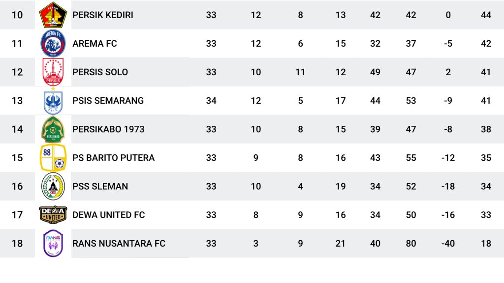Click the RANS Nusantara FC purple logo
Viewport: 504px width, 283px height.
[53, 243]
